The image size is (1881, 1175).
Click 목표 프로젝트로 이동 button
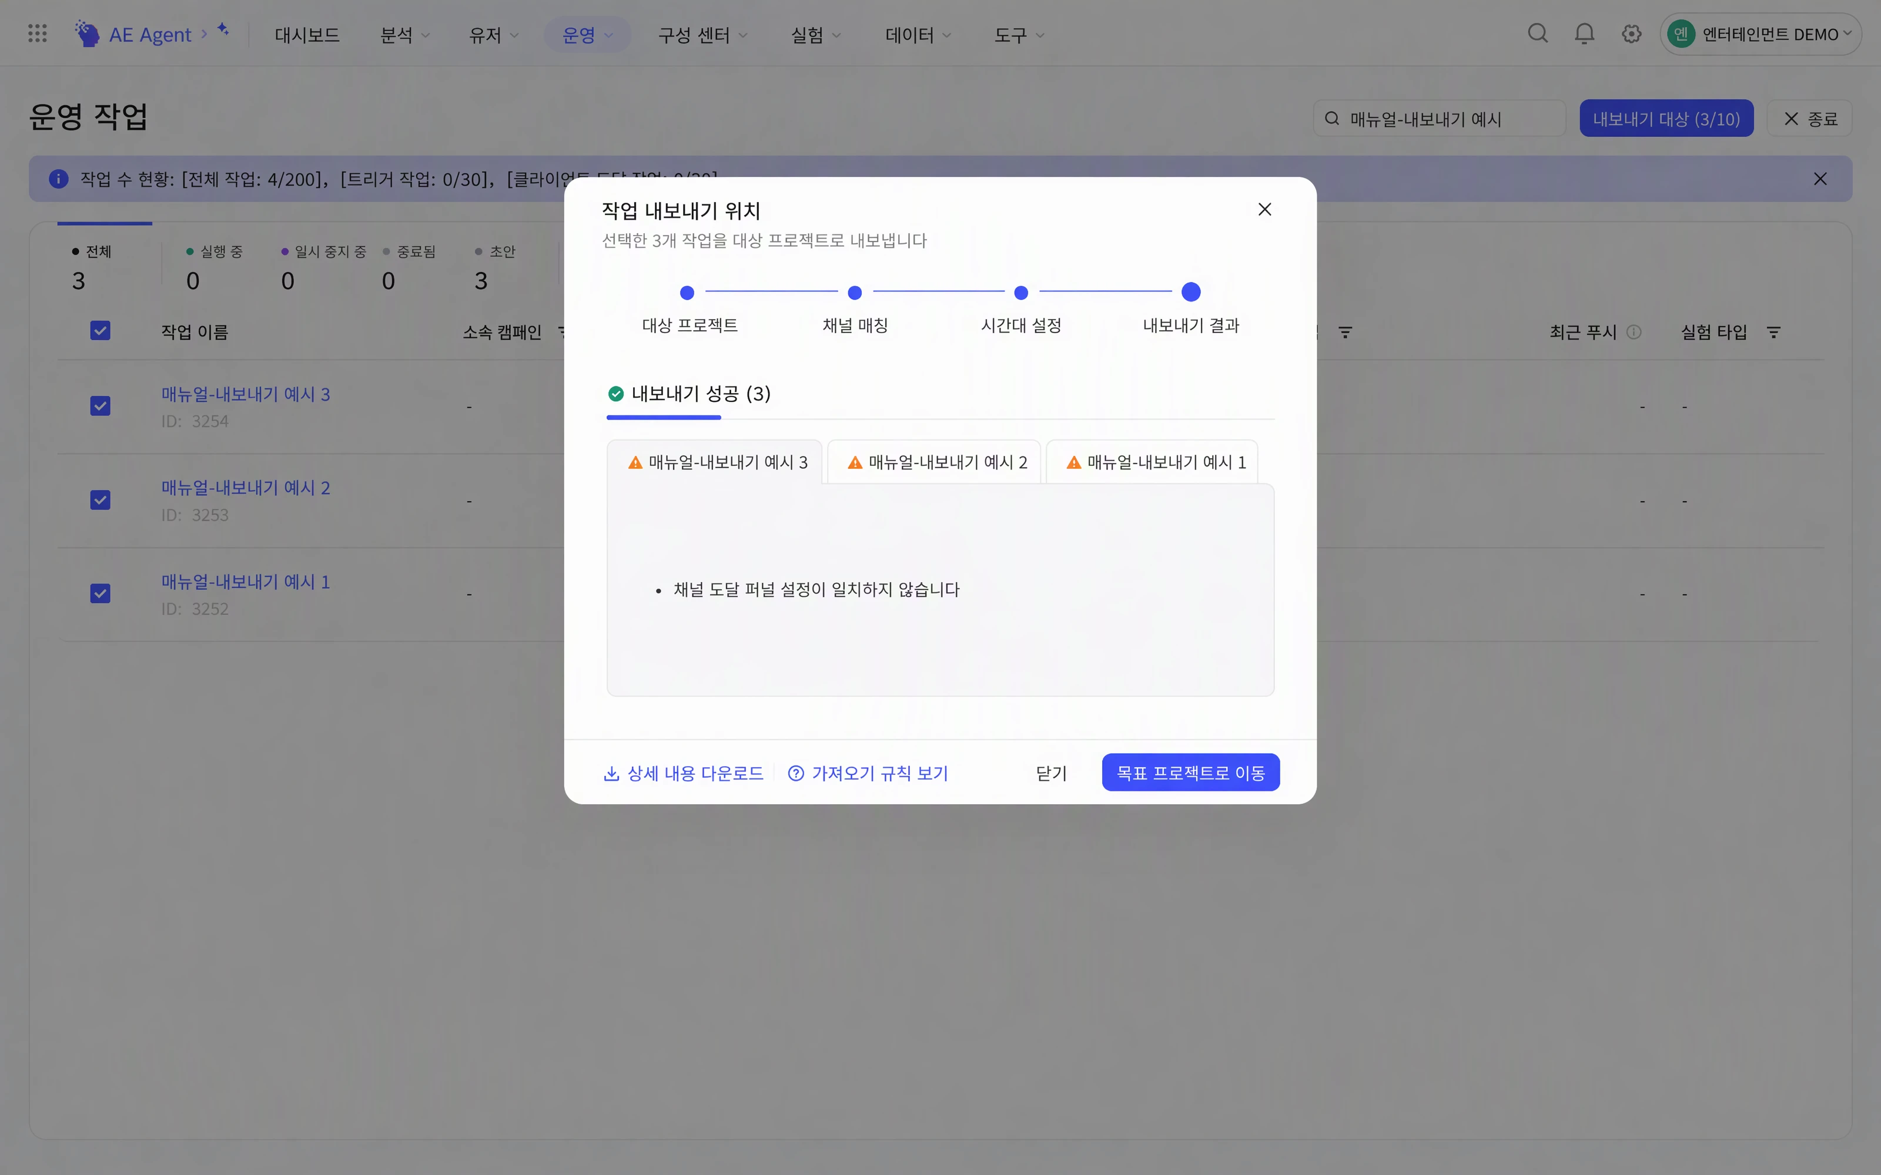click(1191, 773)
